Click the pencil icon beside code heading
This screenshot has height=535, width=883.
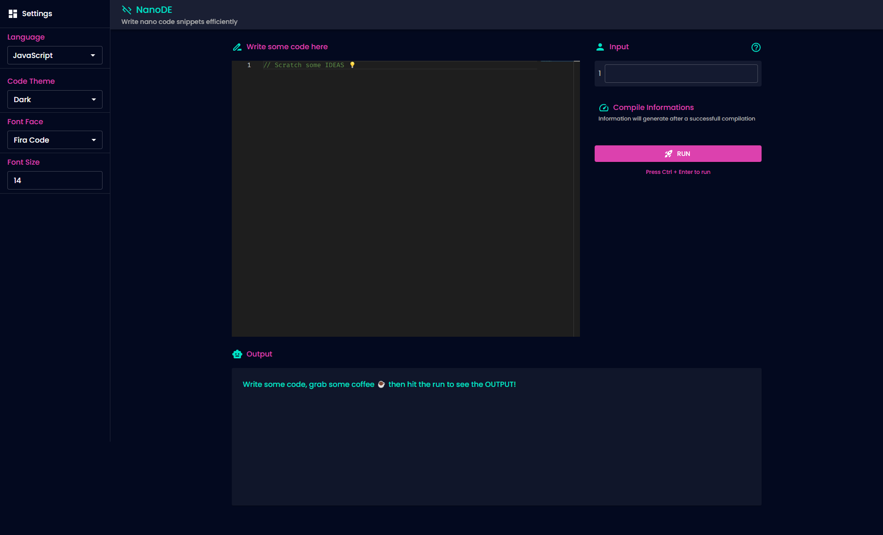click(x=237, y=47)
